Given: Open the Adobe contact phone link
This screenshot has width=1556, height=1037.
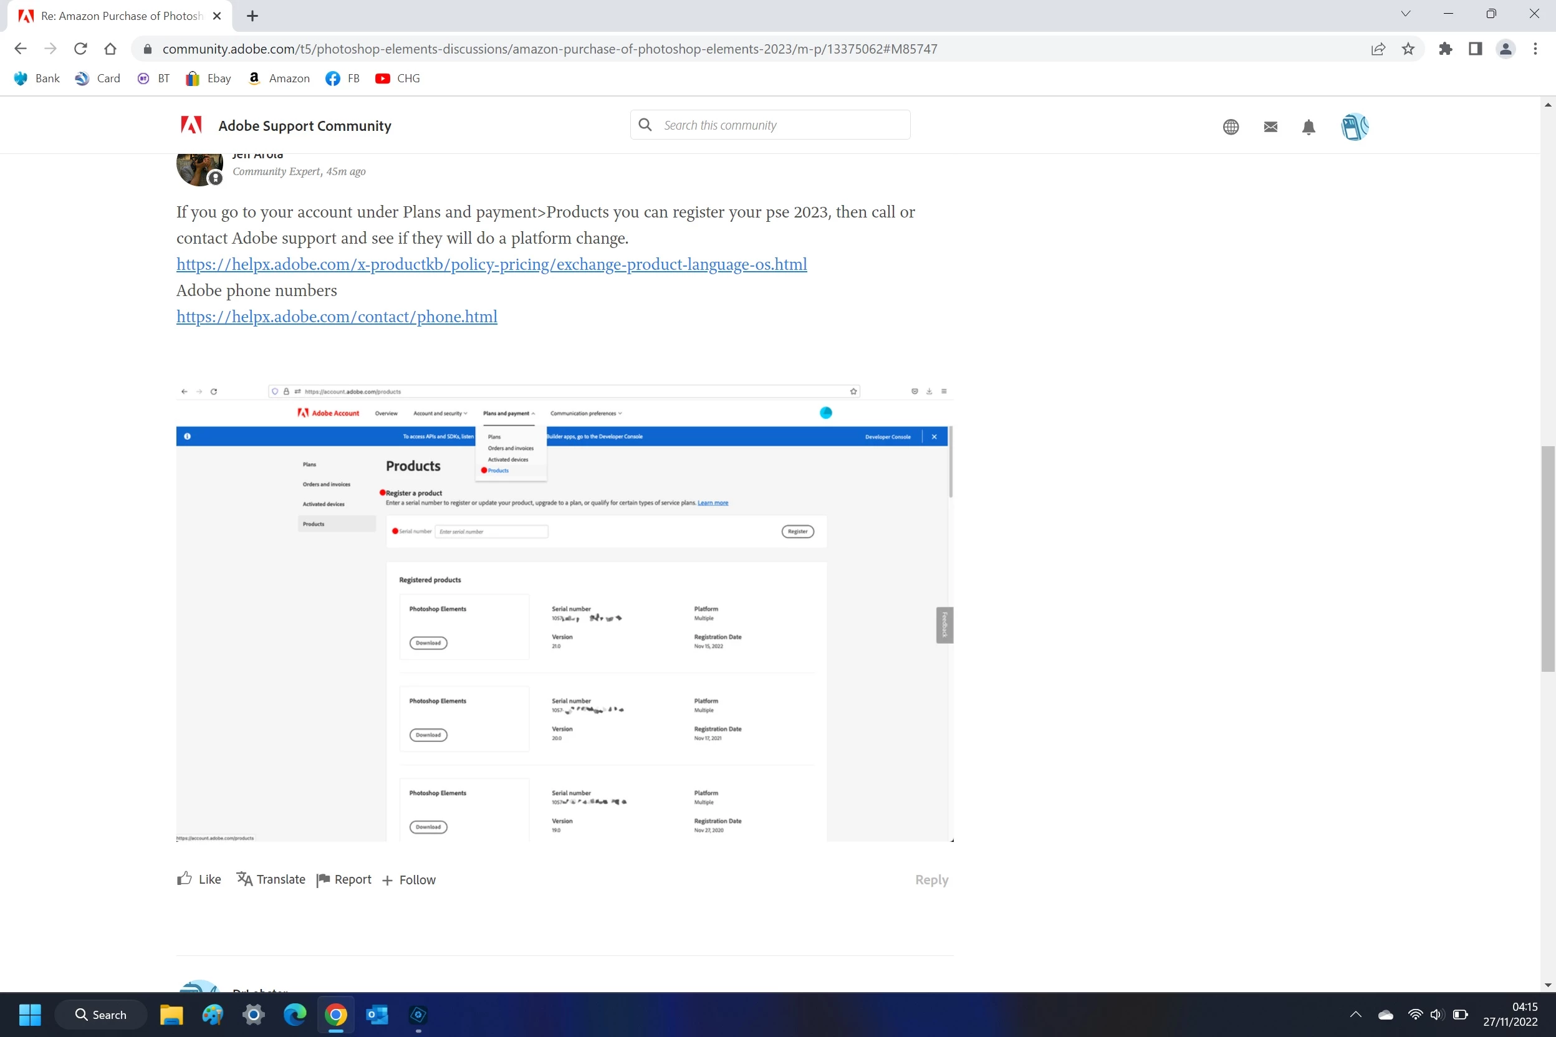Looking at the screenshot, I should tap(336, 317).
